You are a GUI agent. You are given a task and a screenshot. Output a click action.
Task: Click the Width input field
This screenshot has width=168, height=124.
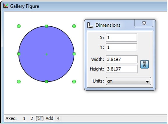[x=122, y=59]
